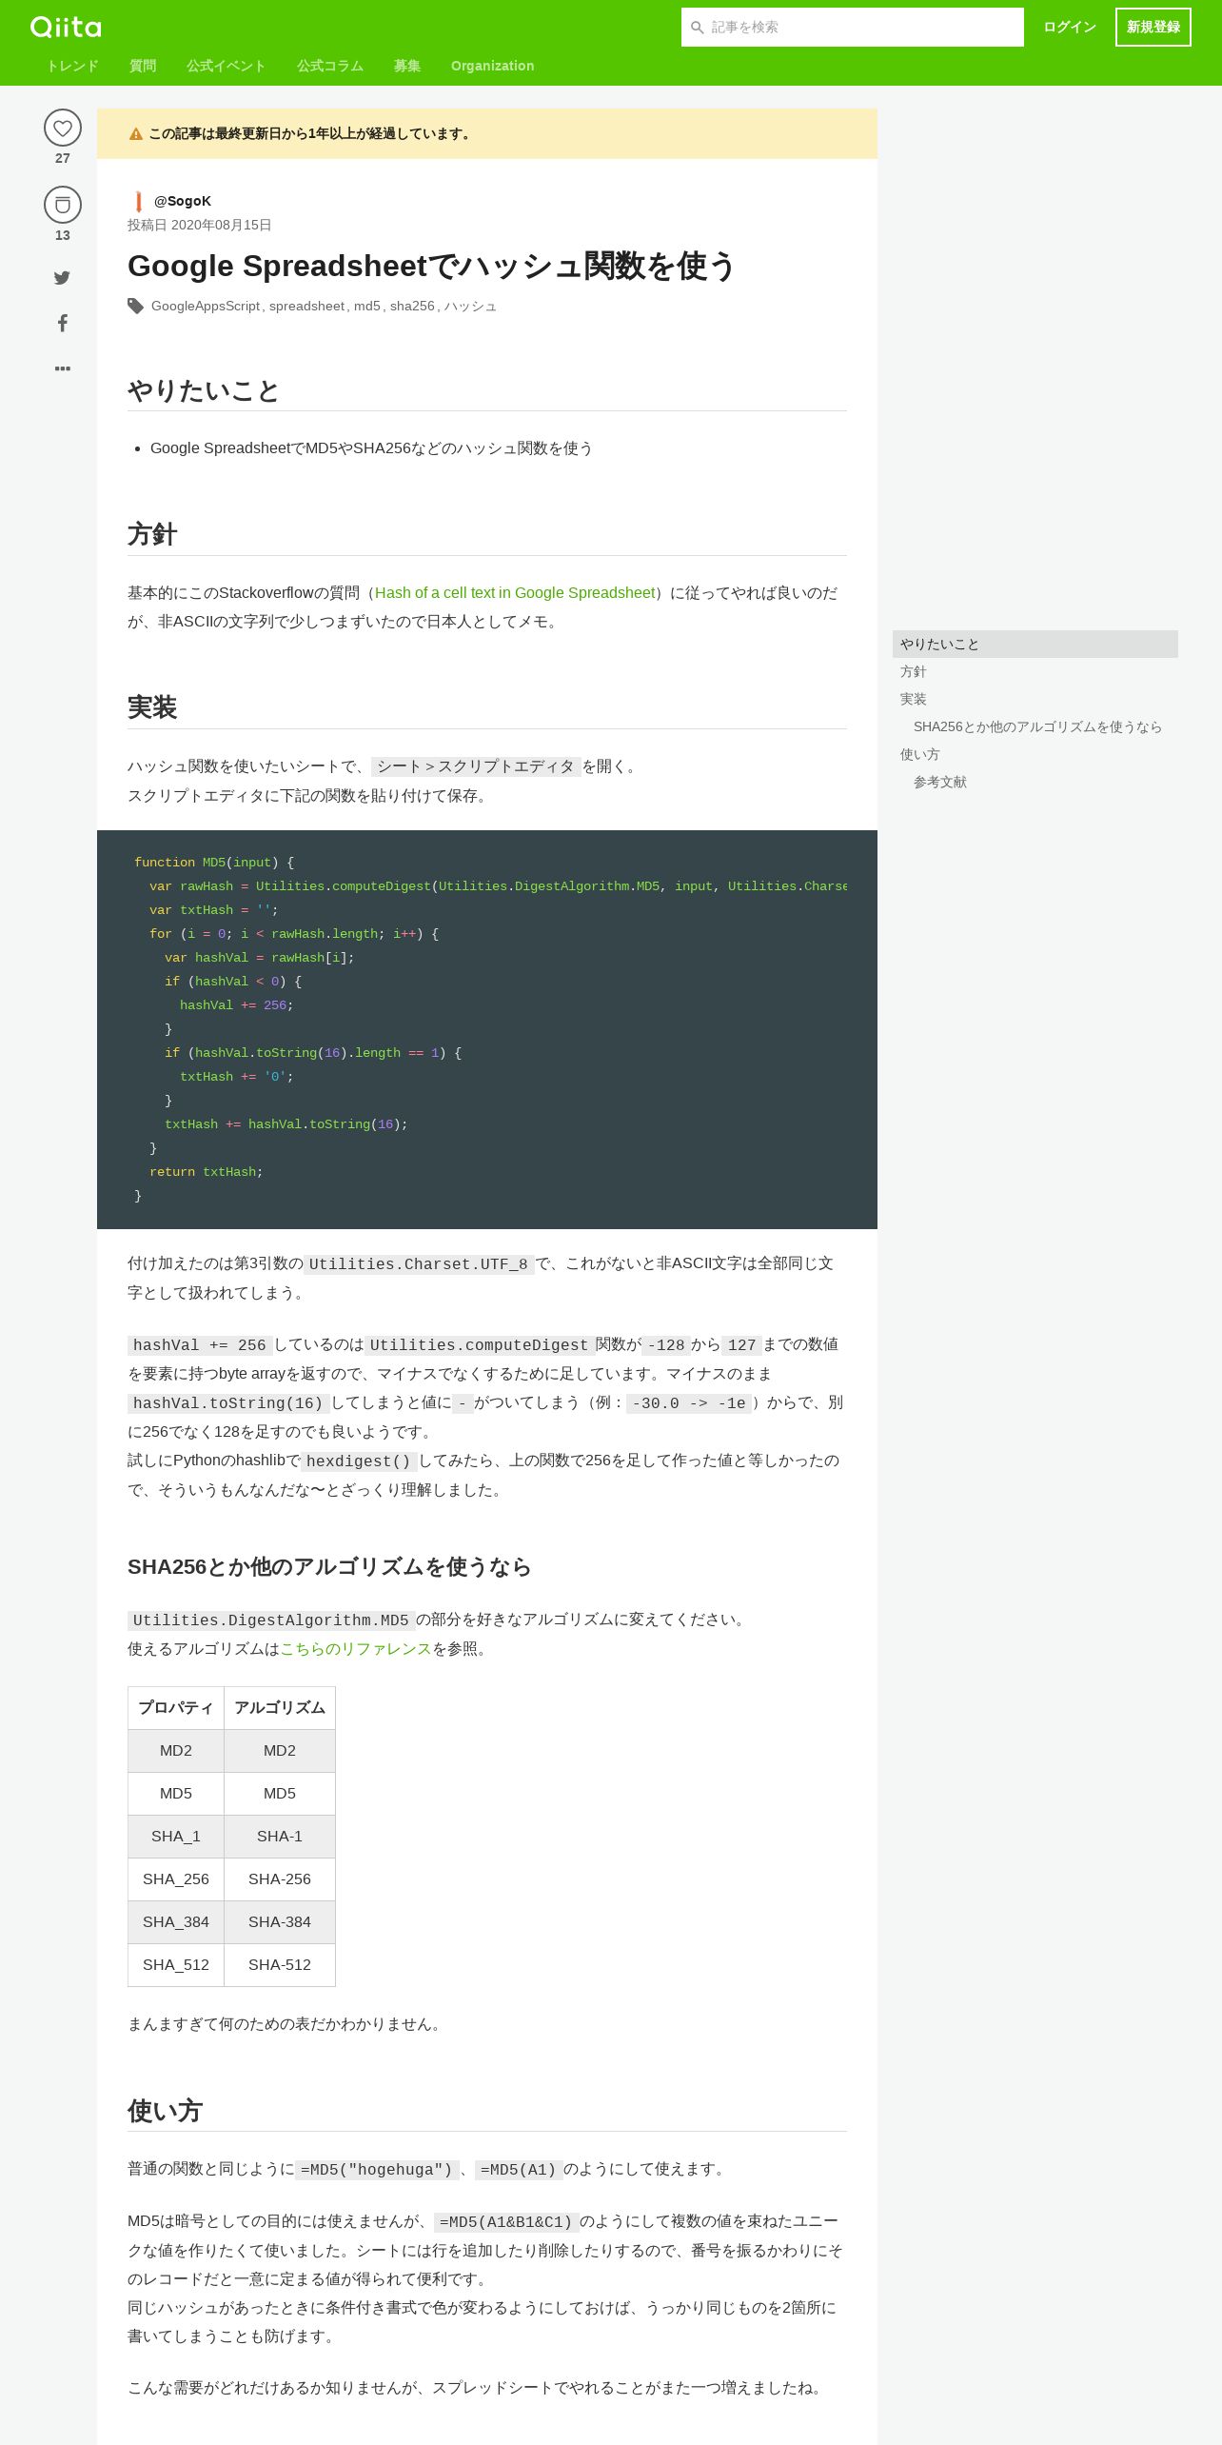Image resolution: width=1222 pixels, height=2445 pixels.
Task: Click the ログイン link
Action: (1070, 27)
